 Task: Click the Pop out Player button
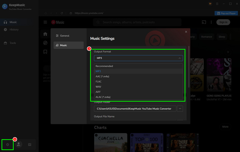tap(226, 13)
